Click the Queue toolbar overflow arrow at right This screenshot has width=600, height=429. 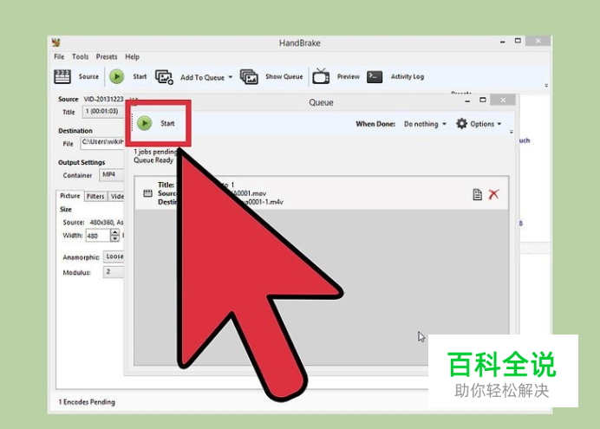[512, 132]
